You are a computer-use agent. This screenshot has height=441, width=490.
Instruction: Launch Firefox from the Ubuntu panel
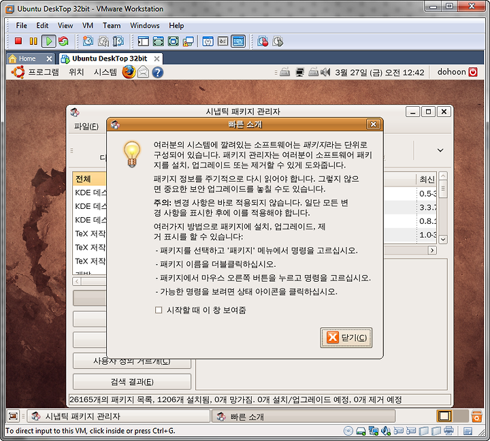point(129,72)
